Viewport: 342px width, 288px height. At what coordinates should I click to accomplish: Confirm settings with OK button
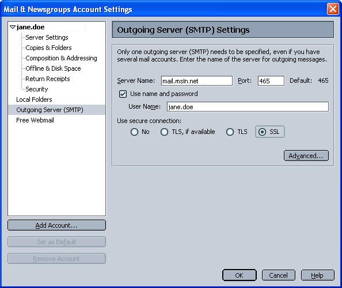point(240,275)
